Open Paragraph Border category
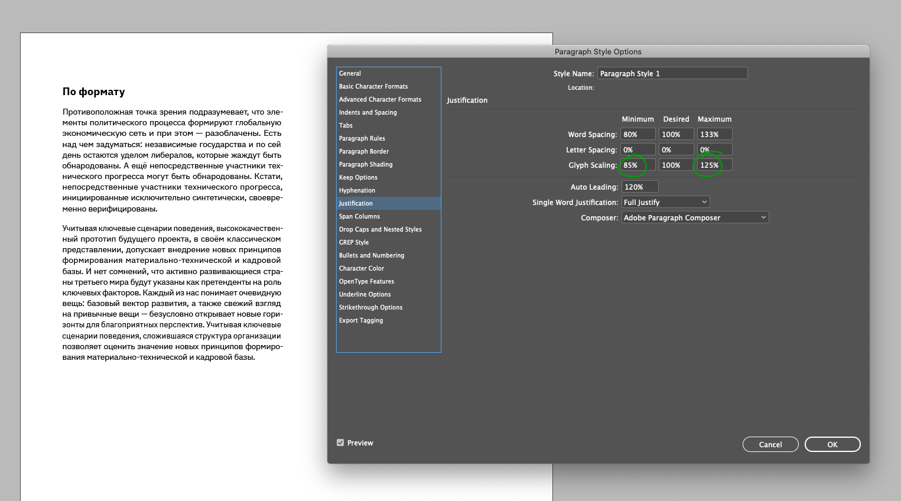The height and width of the screenshot is (501, 901). point(388,151)
